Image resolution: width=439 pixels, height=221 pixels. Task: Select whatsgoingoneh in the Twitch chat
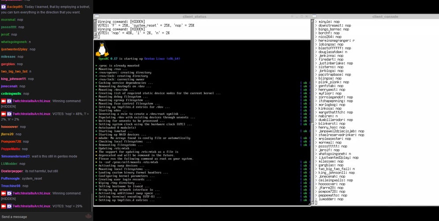(x=14, y=42)
